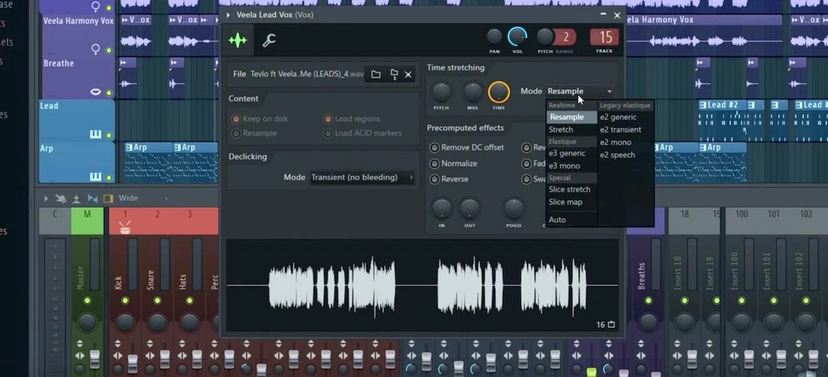Click the piano icon on Lead track
Screen dimensions: 828x377
click(96, 134)
